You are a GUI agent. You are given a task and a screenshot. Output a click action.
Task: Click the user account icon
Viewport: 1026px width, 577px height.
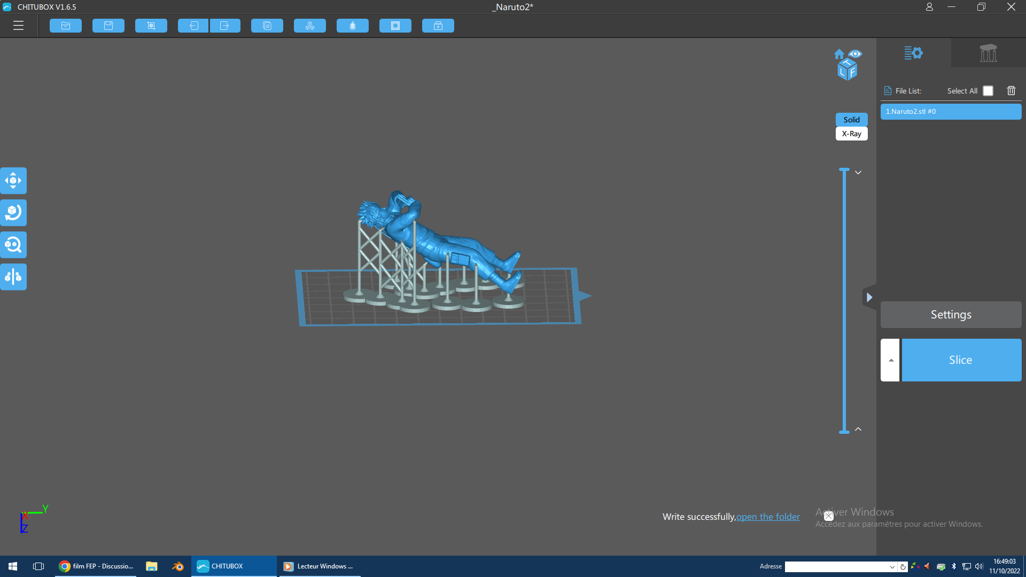929,7
